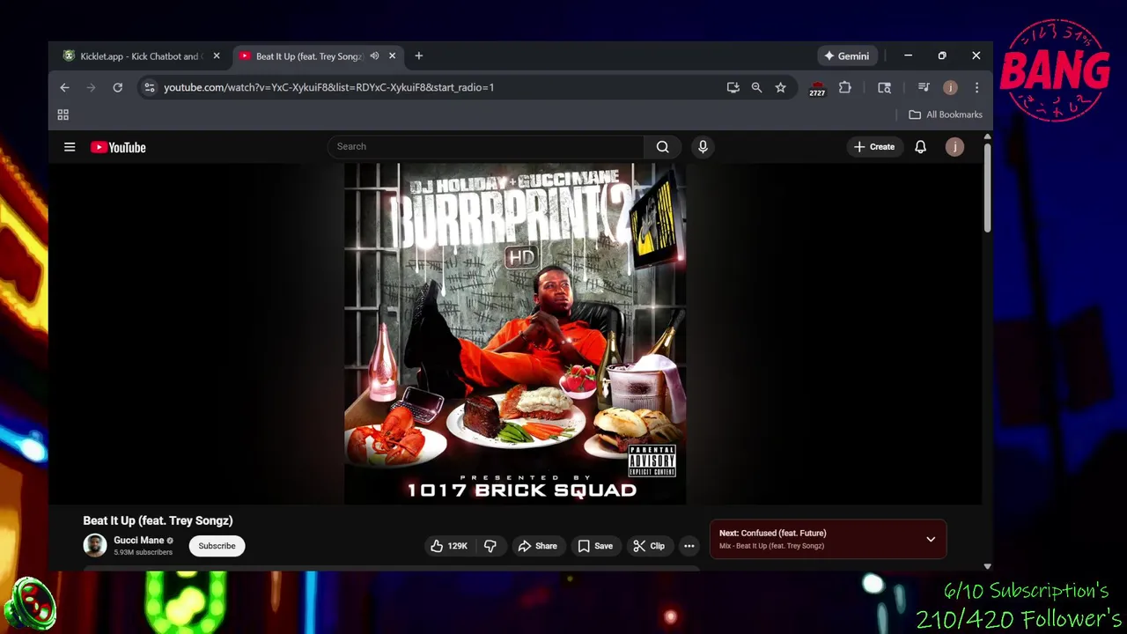This screenshot has height=634, width=1127.
Task: View site information icon in address bar
Action: coord(149,87)
